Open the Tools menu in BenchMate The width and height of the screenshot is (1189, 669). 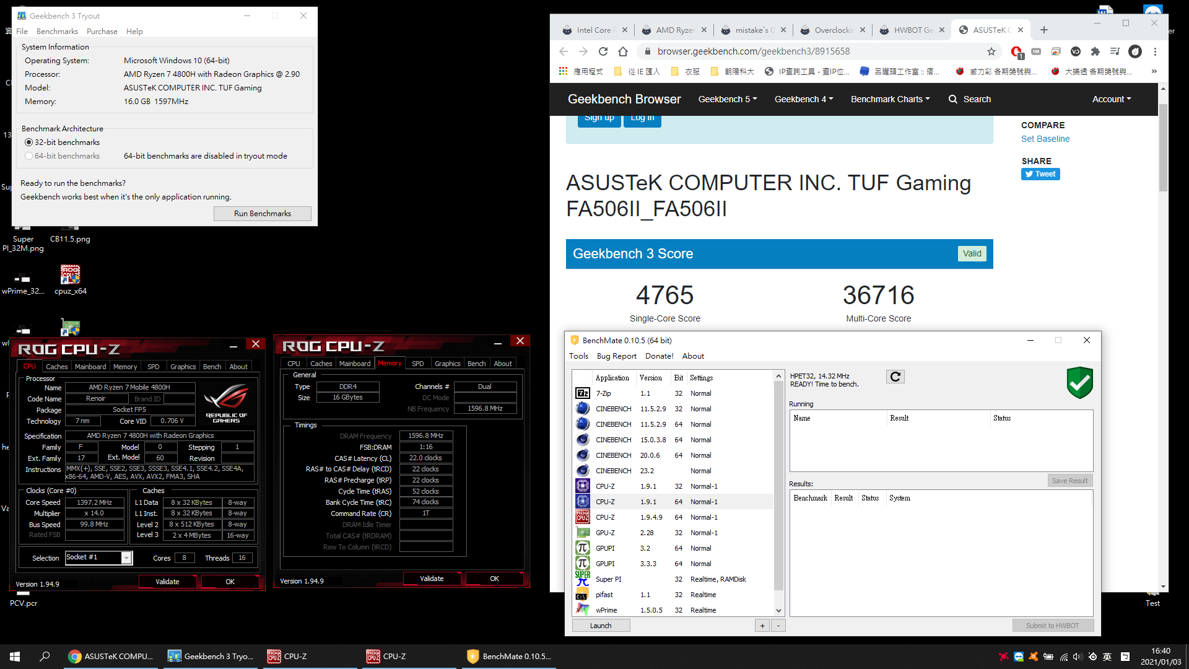(578, 356)
